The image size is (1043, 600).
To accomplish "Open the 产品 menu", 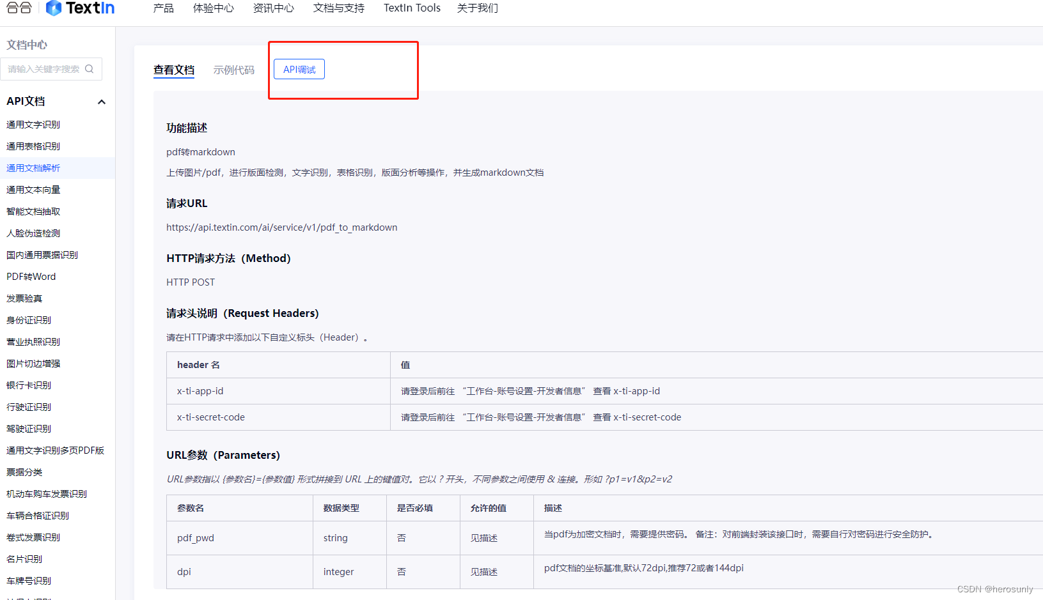I will coord(164,8).
